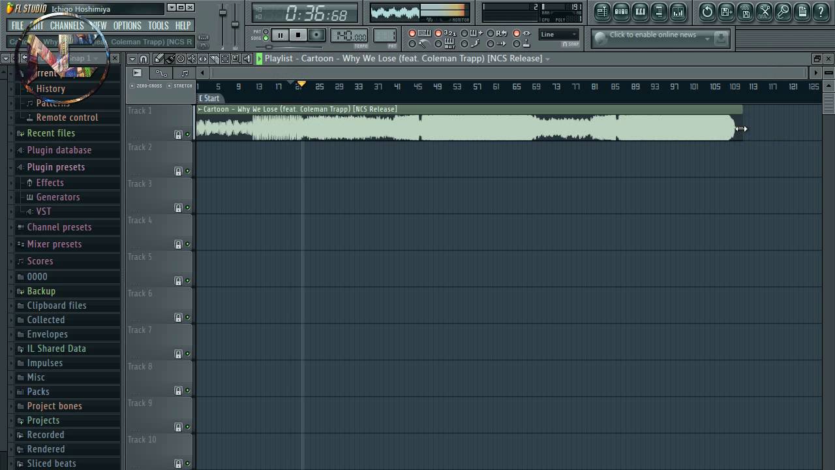Enable the STRETCH option

[180, 86]
